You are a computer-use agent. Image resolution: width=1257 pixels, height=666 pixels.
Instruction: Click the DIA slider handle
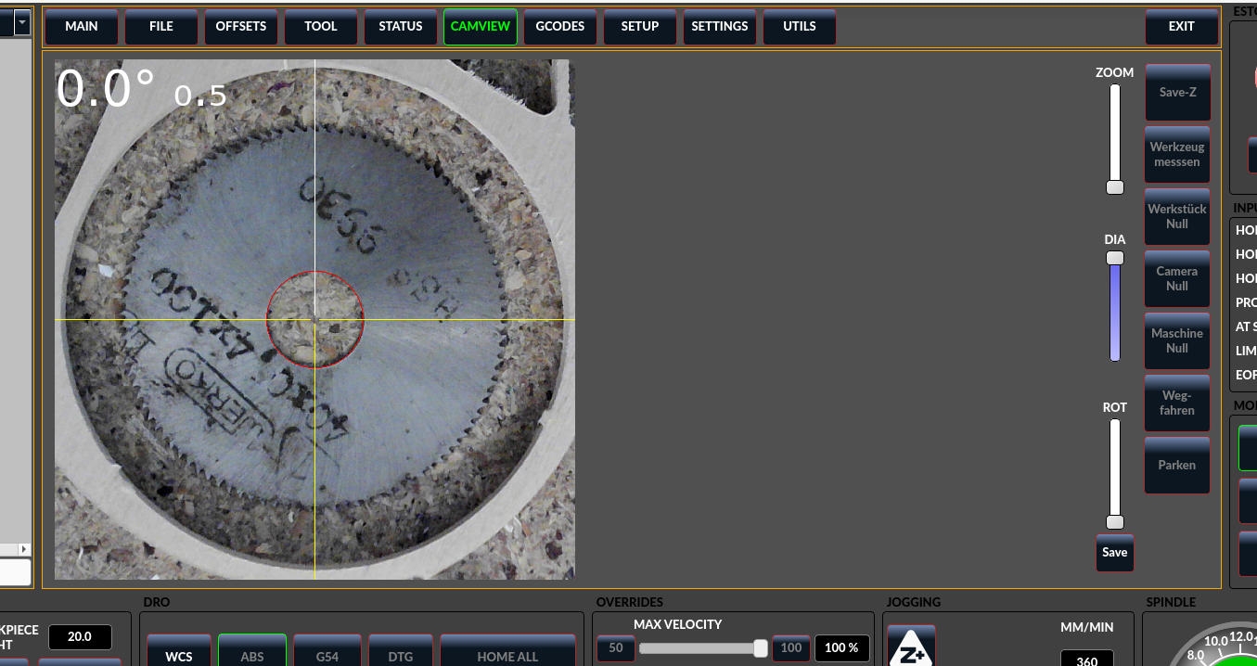[1115, 258]
